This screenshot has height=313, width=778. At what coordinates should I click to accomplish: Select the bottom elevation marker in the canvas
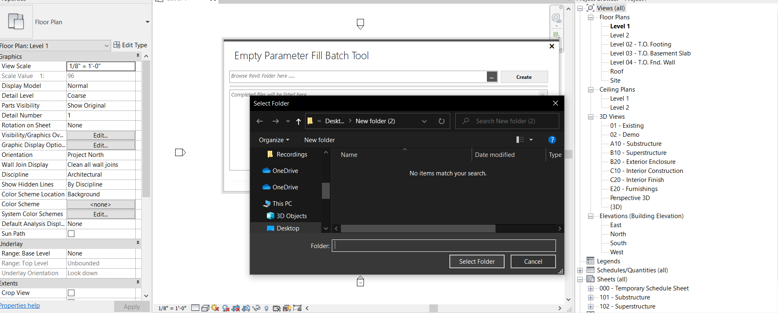coord(360,281)
